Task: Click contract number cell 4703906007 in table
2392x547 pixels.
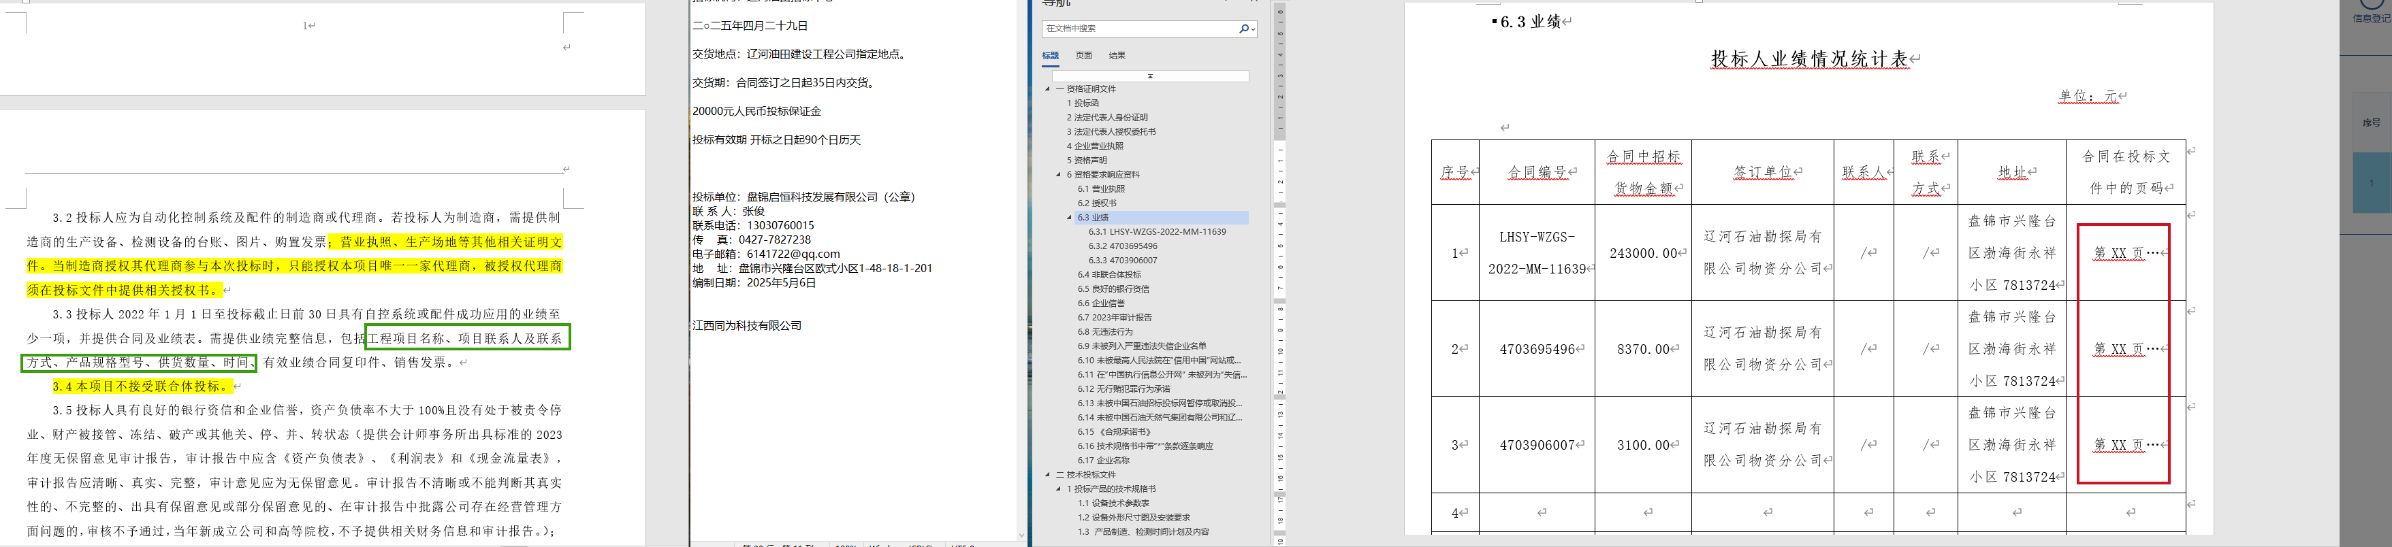Action: (1537, 445)
